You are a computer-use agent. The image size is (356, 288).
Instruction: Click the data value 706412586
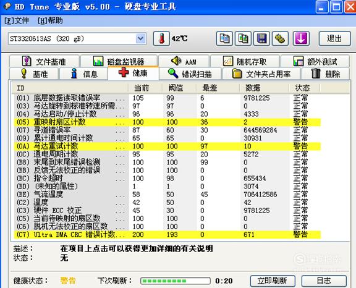[x=260, y=194]
